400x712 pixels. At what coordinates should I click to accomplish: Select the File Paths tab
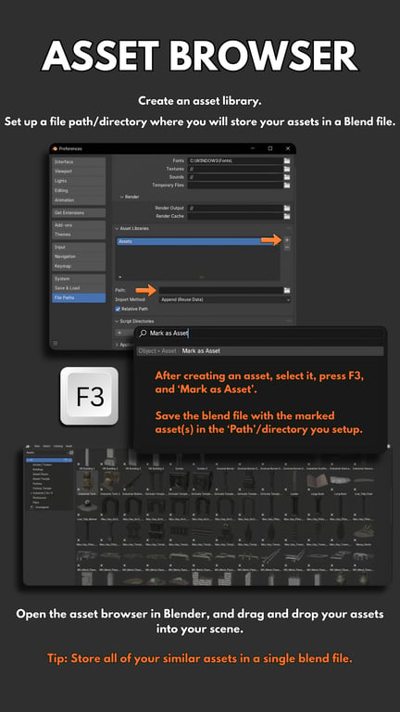[79, 298]
